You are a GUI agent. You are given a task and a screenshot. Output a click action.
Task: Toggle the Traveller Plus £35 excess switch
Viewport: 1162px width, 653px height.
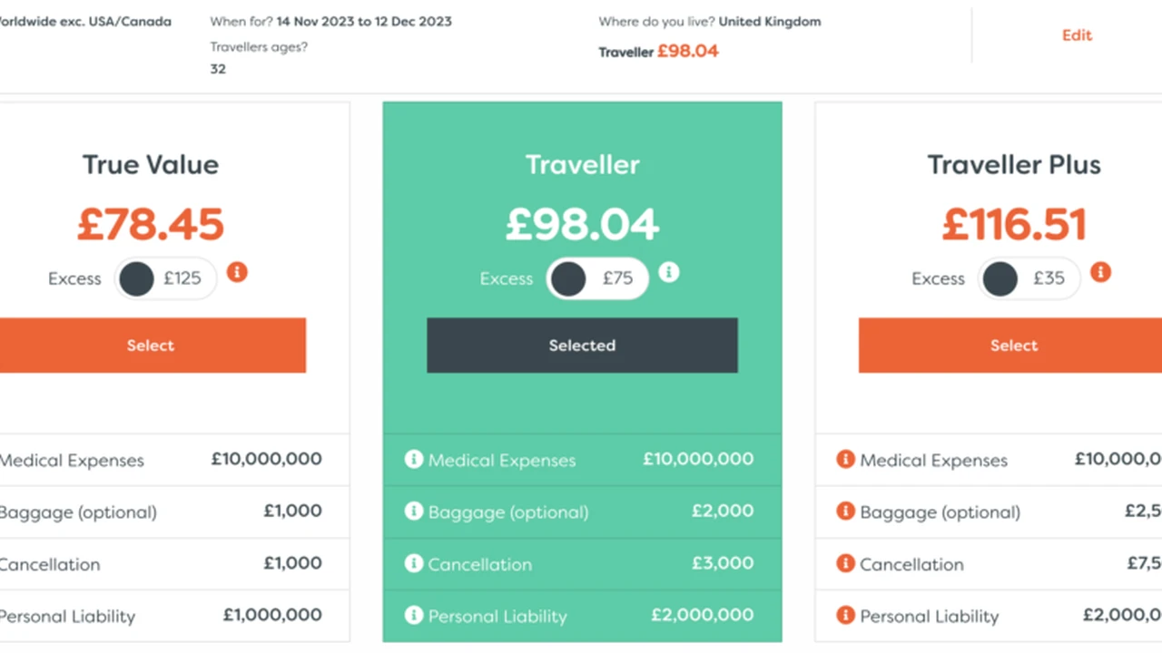tap(1029, 278)
